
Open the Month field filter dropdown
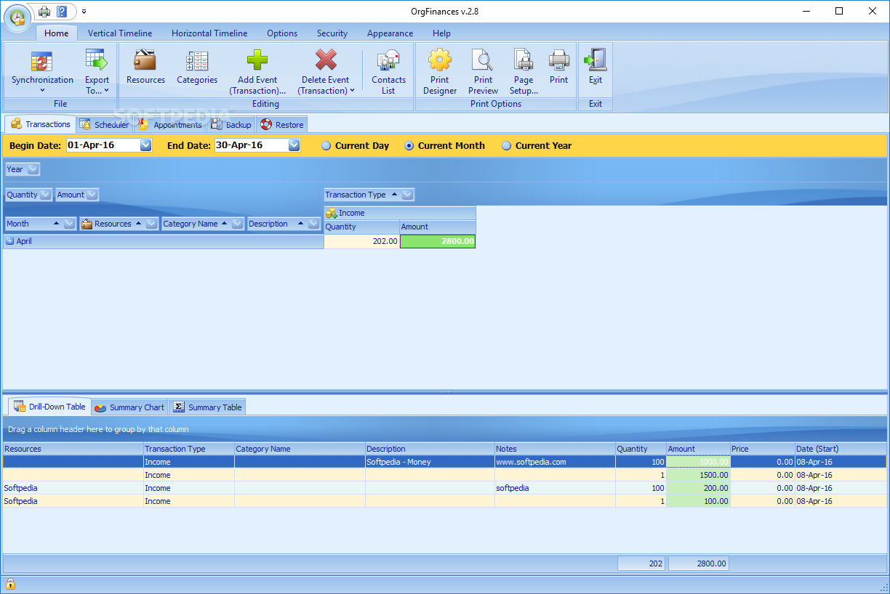[70, 224]
